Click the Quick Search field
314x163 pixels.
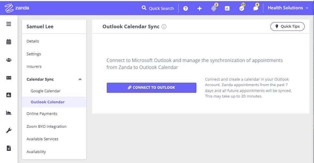(158, 8)
